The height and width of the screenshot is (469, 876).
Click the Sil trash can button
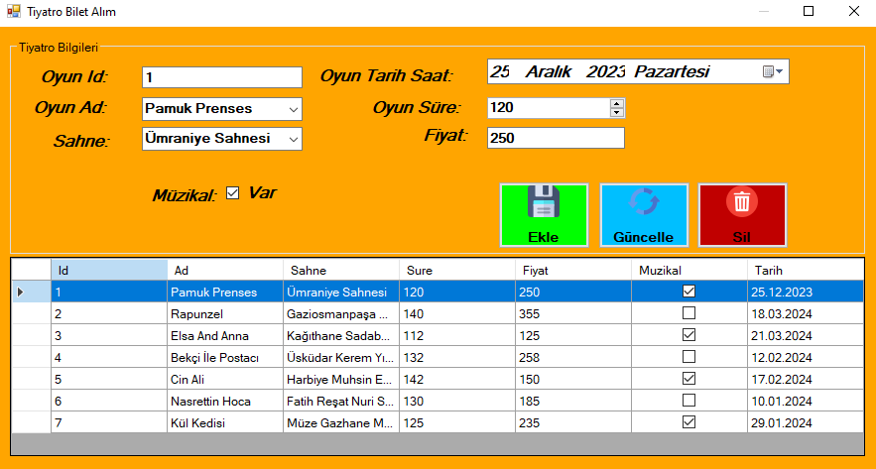click(x=742, y=214)
